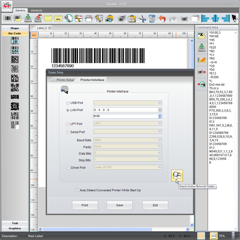Select the GS1 barcode tool
240x240 pixels.
pyautogui.click(x=15, y=50)
